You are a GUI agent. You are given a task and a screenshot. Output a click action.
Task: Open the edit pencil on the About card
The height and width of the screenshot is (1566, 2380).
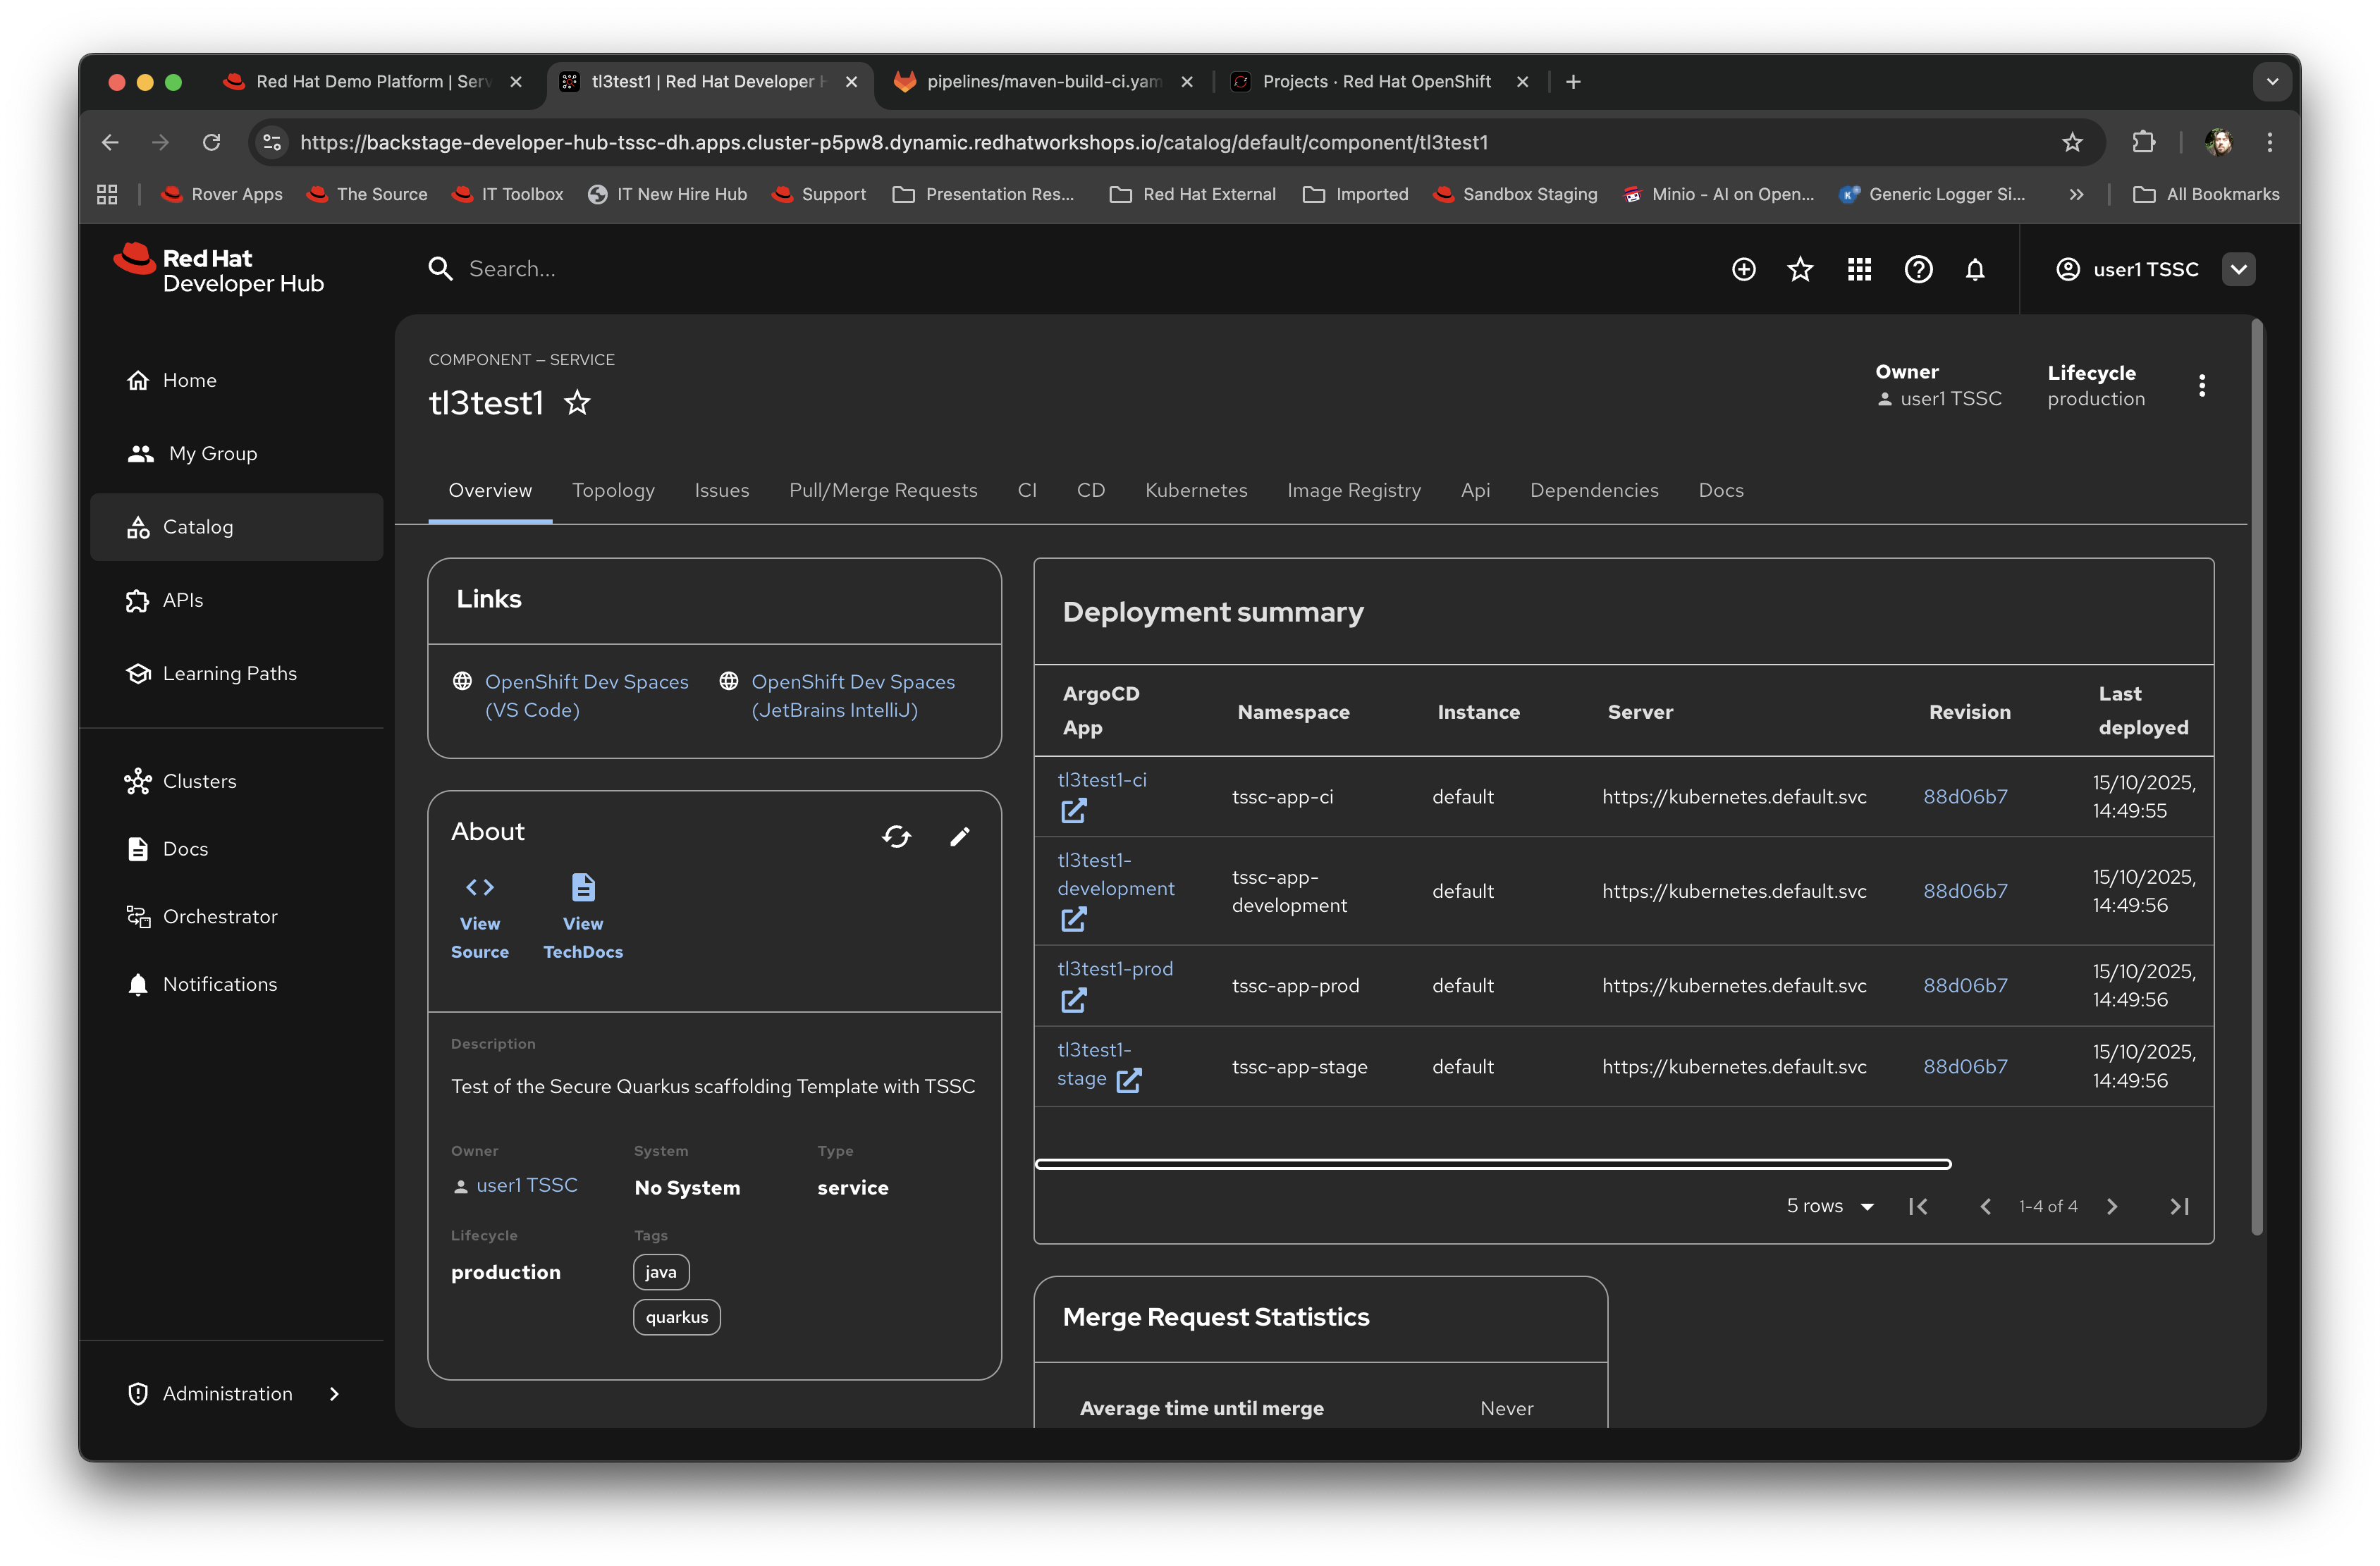(x=960, y=836)
